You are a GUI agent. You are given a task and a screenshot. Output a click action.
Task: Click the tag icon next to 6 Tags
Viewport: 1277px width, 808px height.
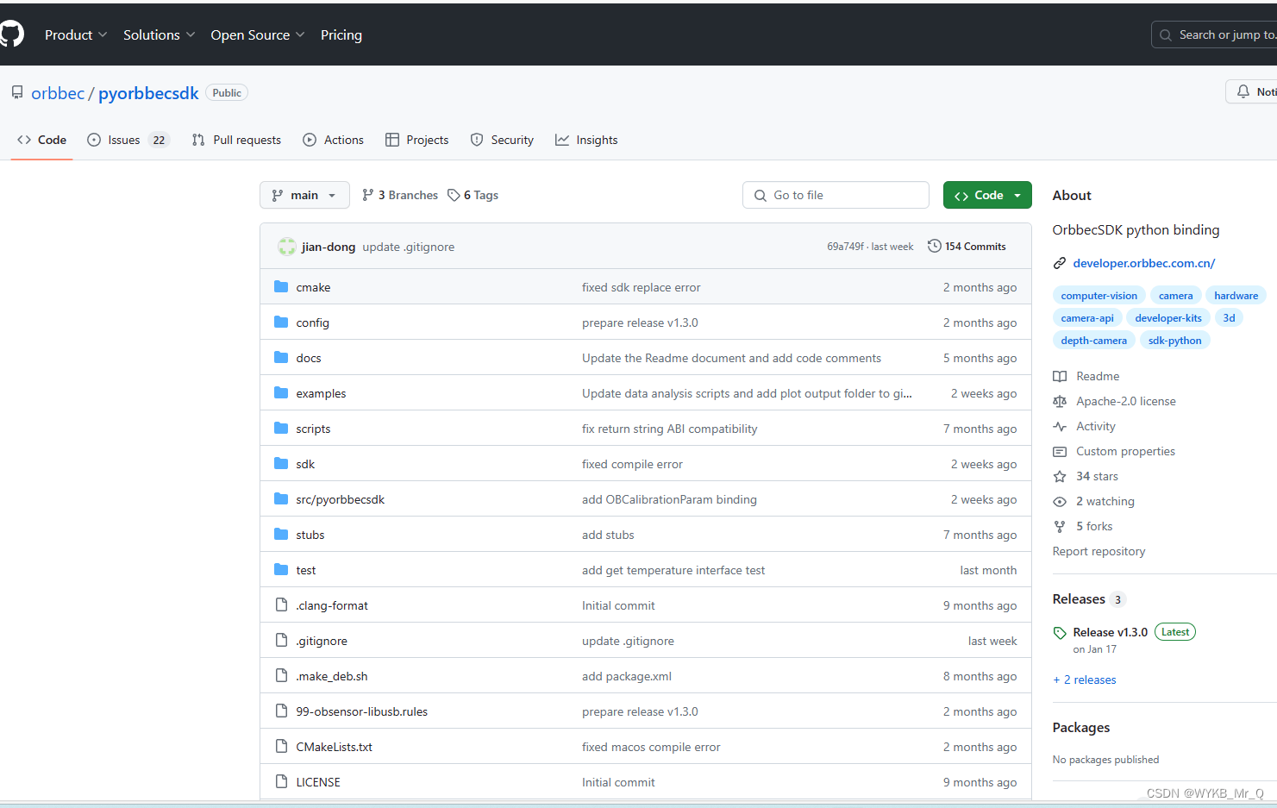click(x=454, y=195)
